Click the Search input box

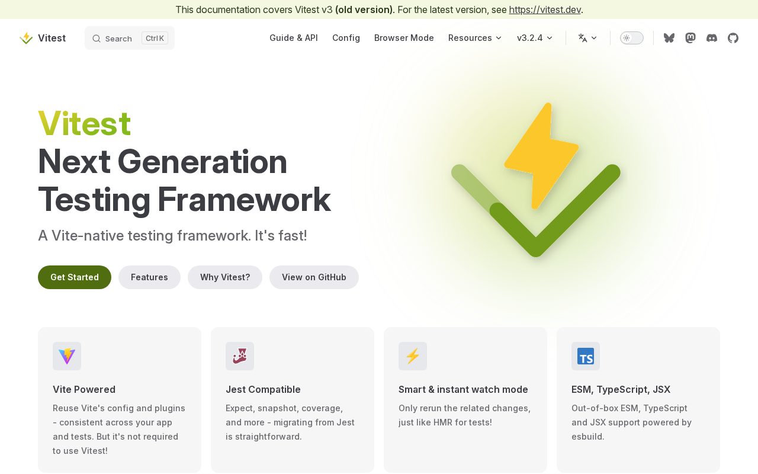click(x=130, y=38)
